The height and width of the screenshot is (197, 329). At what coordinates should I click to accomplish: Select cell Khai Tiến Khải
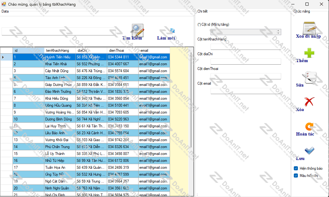coord(60,64)
